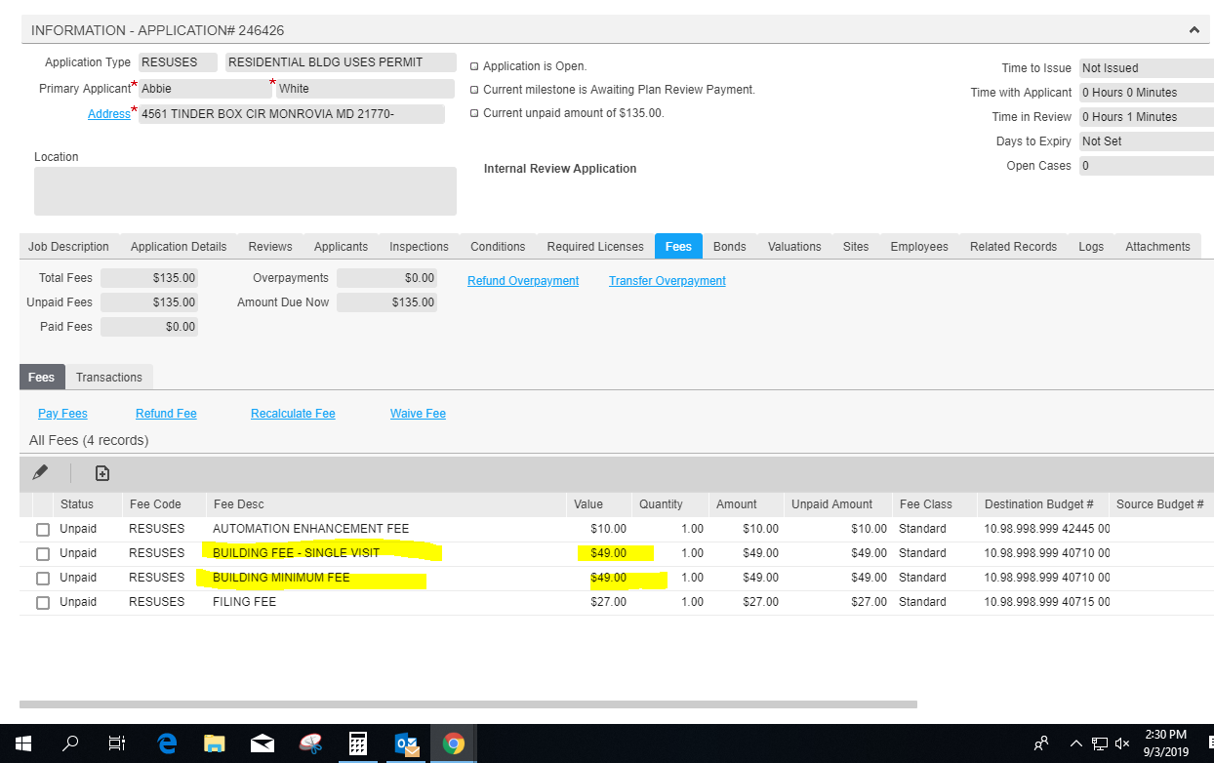Check the Automation Enhancement Fee row checkbox
Viewport: 1214px width, 763px height.
pyautogui.click(x=42, y=530)
